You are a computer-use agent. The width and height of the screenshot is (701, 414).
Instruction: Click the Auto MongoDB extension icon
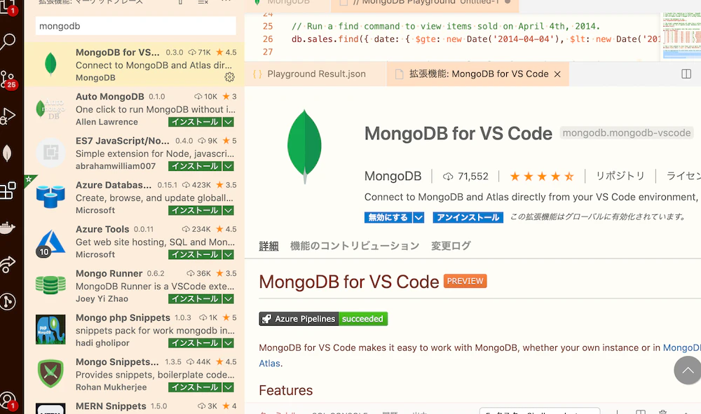(50, 109)
